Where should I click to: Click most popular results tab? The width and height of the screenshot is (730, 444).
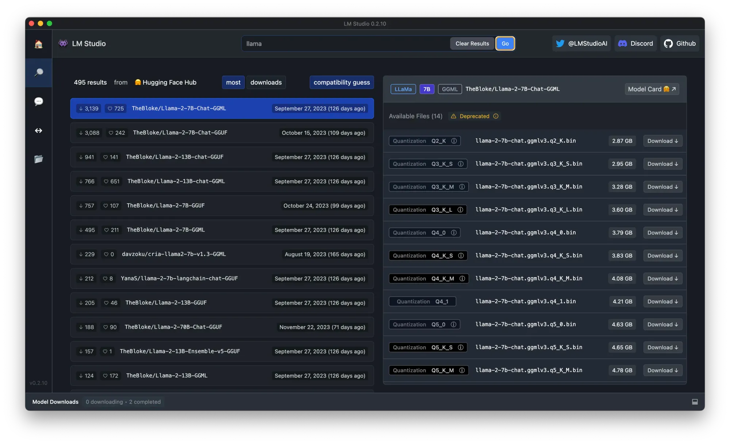click(233, 82)
